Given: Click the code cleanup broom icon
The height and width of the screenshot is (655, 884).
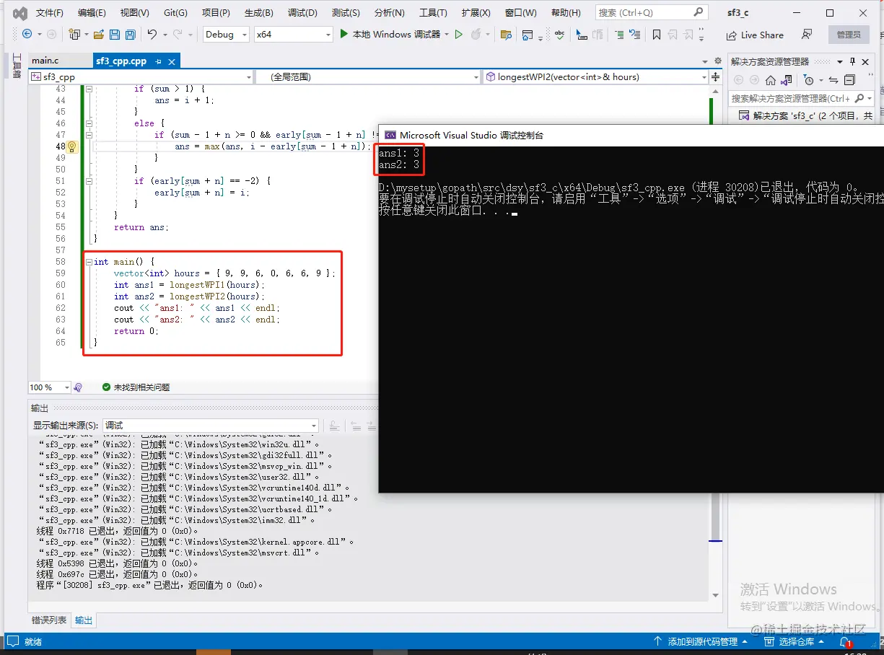Looking at the screenshot, I should [x=78, y=387].
